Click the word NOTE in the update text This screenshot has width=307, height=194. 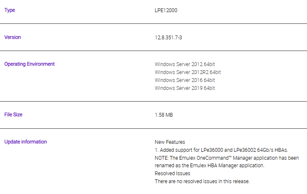[x=162, y=158]
